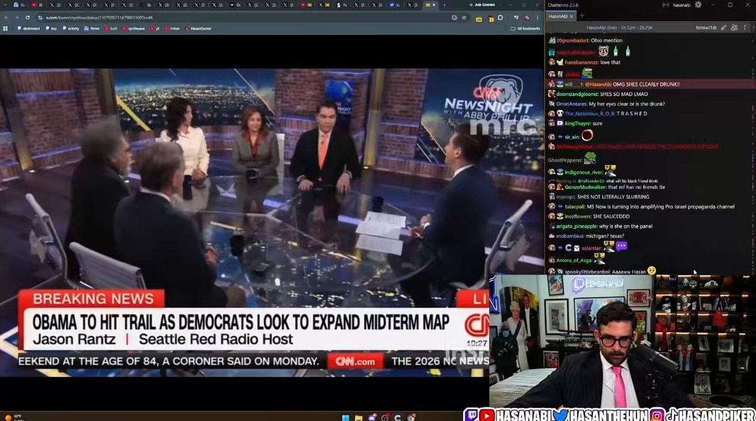Open the follow(1d) chat mode menu

706,28
